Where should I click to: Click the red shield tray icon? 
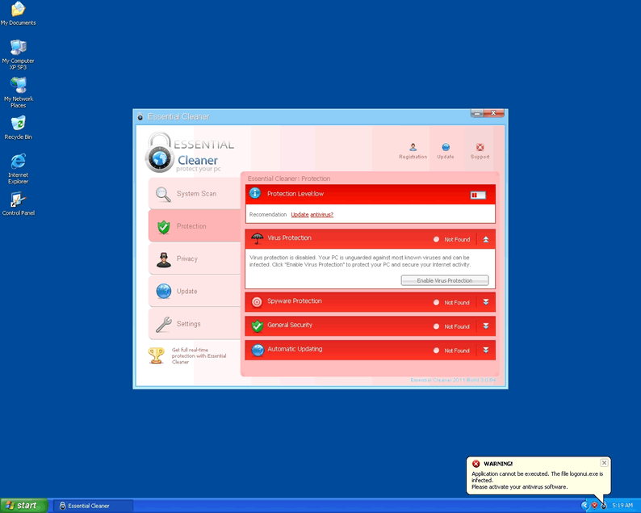coord(594,505)
